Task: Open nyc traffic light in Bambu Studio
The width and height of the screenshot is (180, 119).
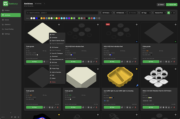Action: [x=122, y=107]
